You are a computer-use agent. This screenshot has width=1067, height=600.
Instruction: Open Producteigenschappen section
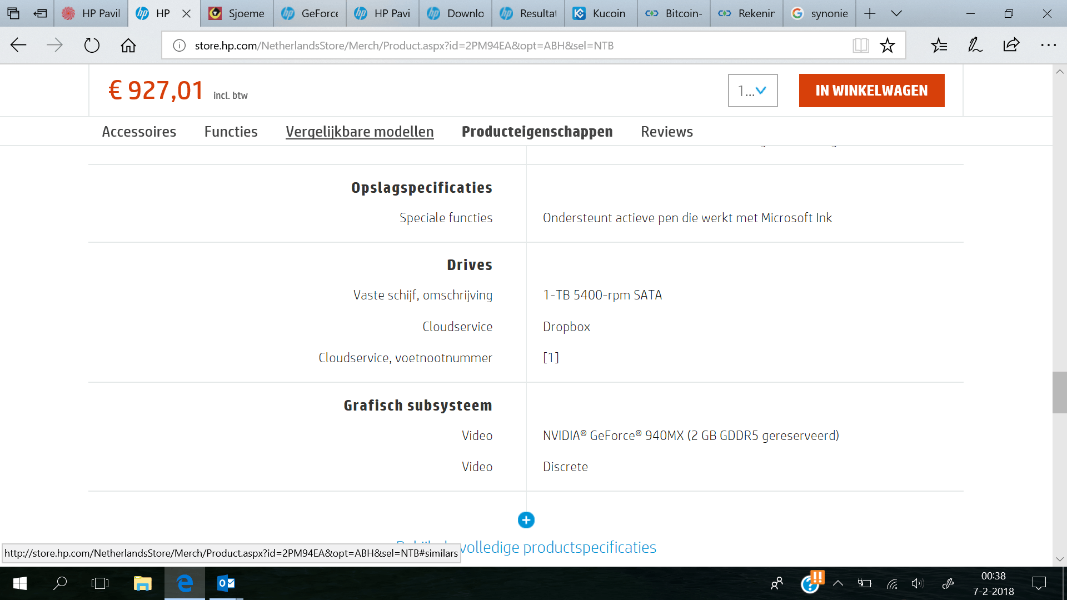click(x=537, y=132)
